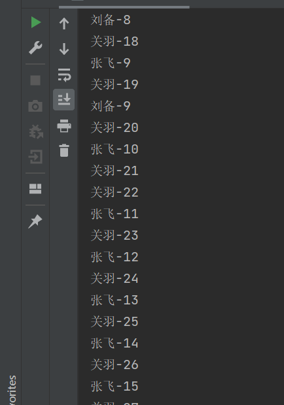This screenshot has width=284, height=405.
Task: Open the Favorites side tool window
Action: pyautogui.click(x=12, y=389)
